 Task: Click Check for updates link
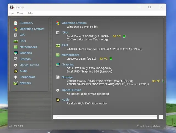(x=149, y=126)
